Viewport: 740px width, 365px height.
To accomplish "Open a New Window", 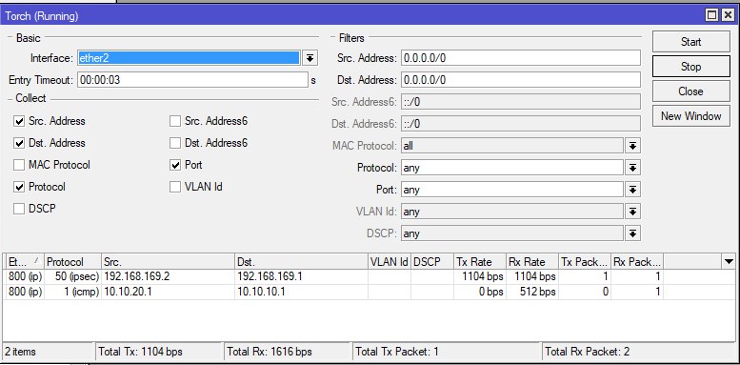I will (x=690, y=115).
